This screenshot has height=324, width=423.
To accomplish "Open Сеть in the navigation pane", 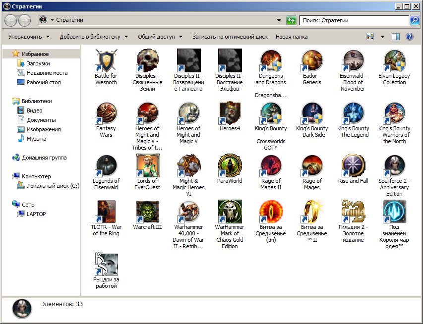I will [28, 205].
